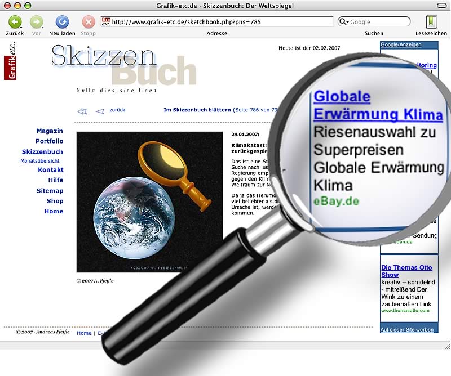Open the Die Thomas Otto Show ad
The height and width of the screenshot is (376, 451).
[406, 271]
